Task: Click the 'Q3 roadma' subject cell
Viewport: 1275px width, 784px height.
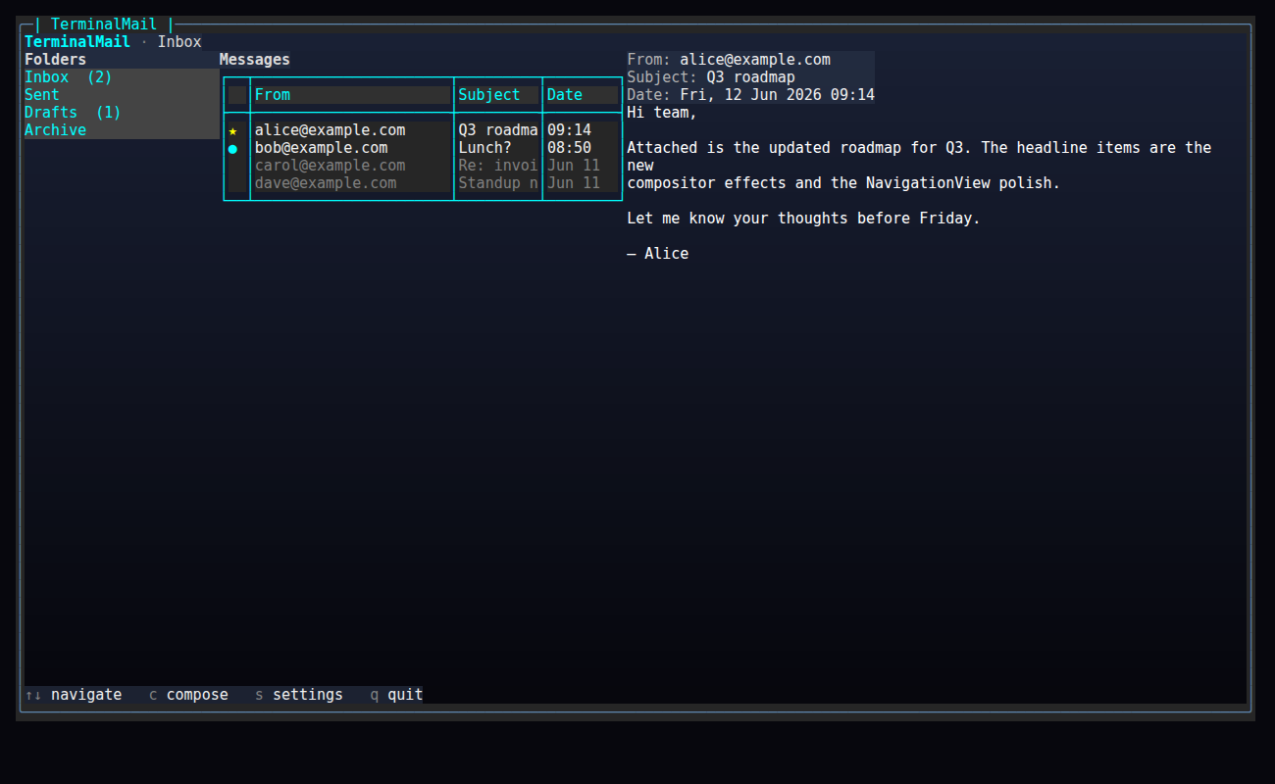Action: point(498,130)
